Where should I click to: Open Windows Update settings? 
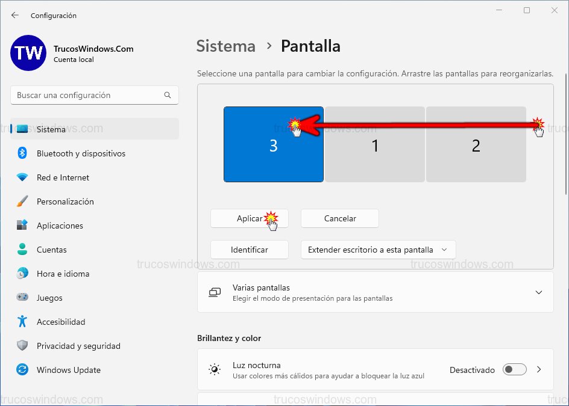point(68,370)
